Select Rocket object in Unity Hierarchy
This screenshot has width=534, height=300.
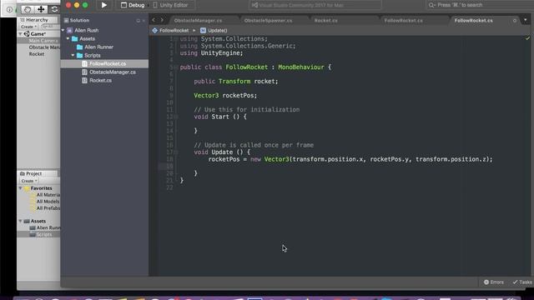(x=37, y=53)
